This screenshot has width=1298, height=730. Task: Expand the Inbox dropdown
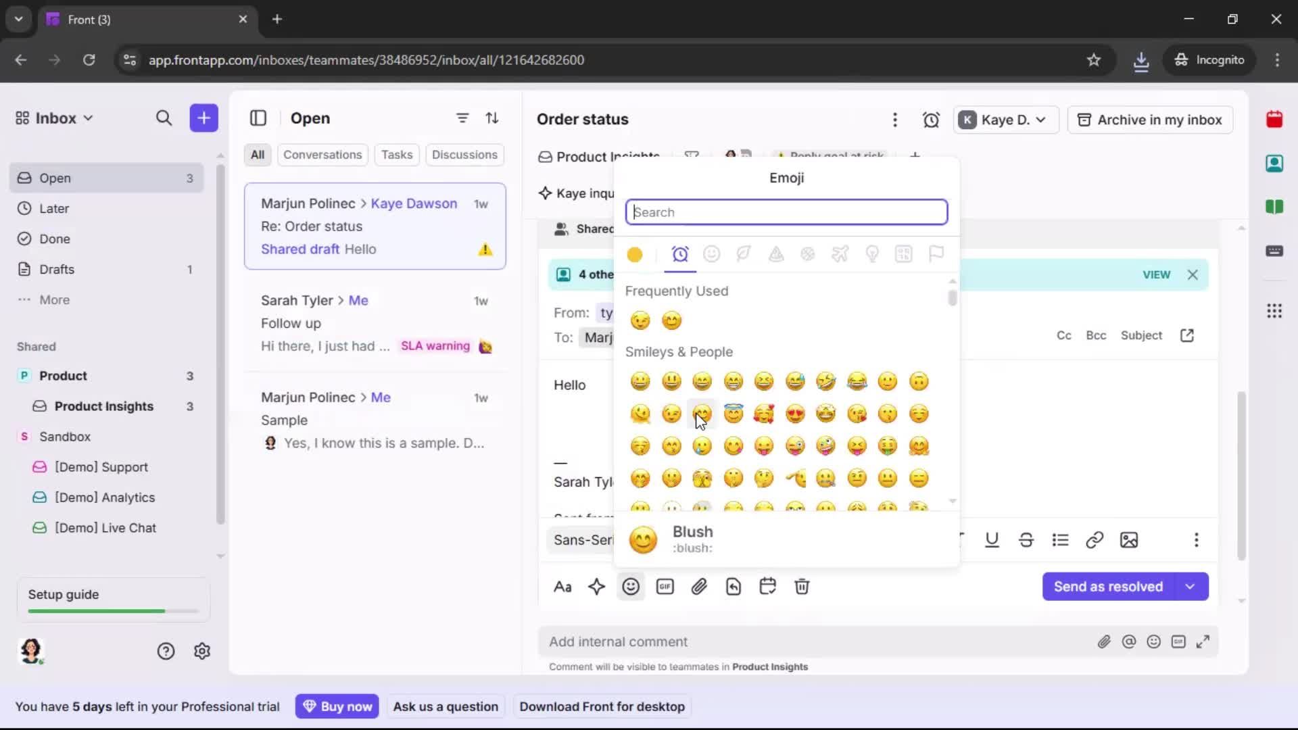88,118
